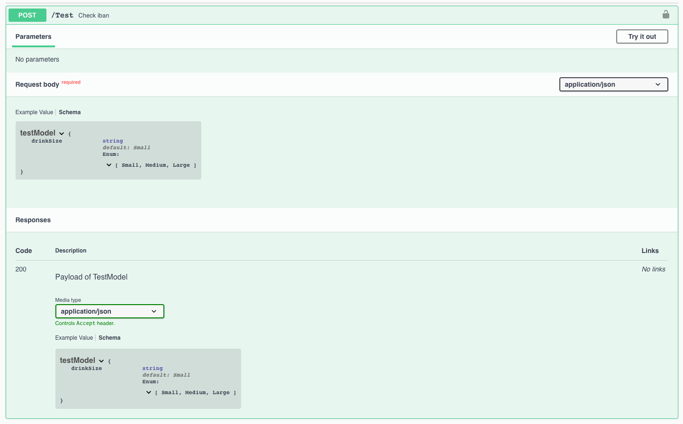Screen dimensions: 683x424
Task: Click the 200 response code
Action: 21,269
